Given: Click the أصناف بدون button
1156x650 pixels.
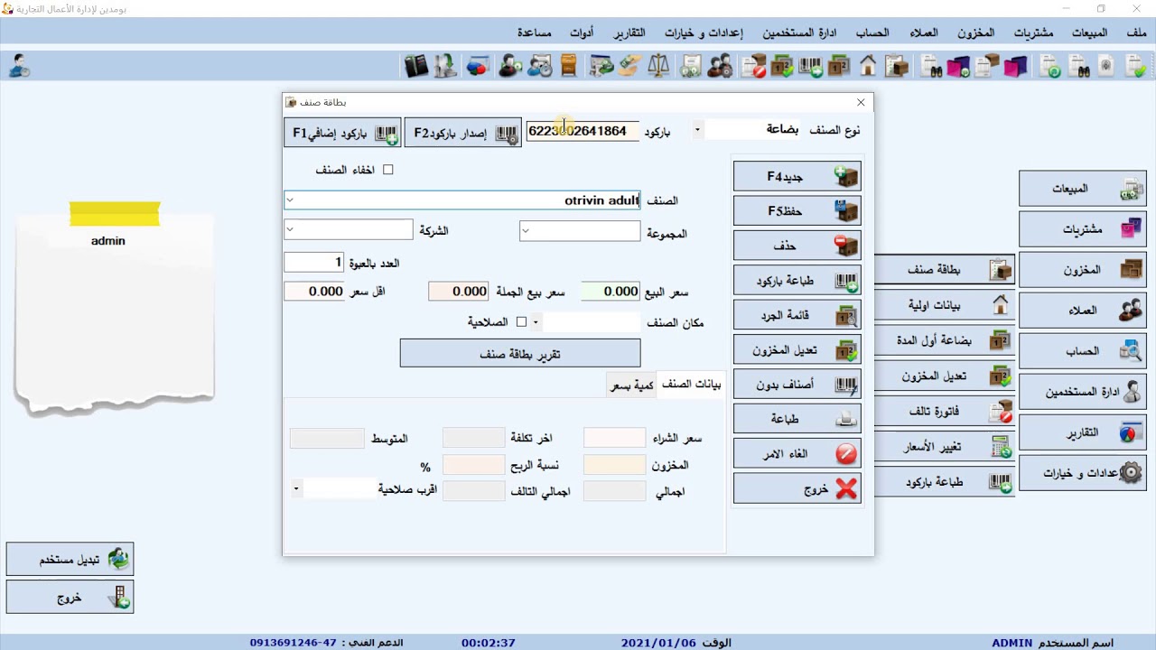Looking at the screenshot, I should point(797,385).
